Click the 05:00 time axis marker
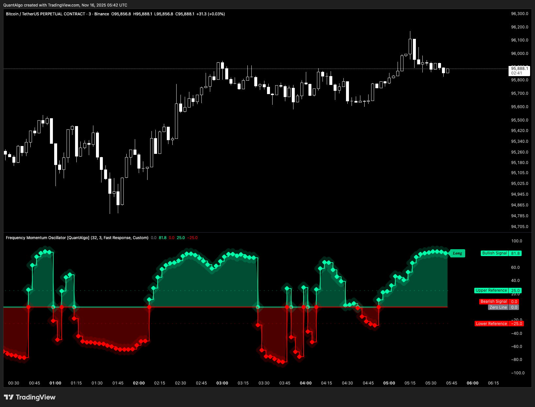Viewport: 535px width, 407px height. point(389,383)
